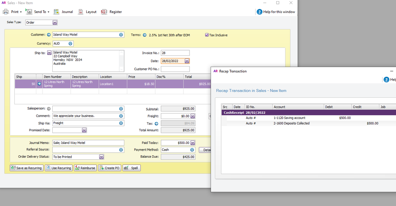The height and width of the screenshot is (206, 396).
Task: Open the Date calendar dropdown
Action: [187, 61]
